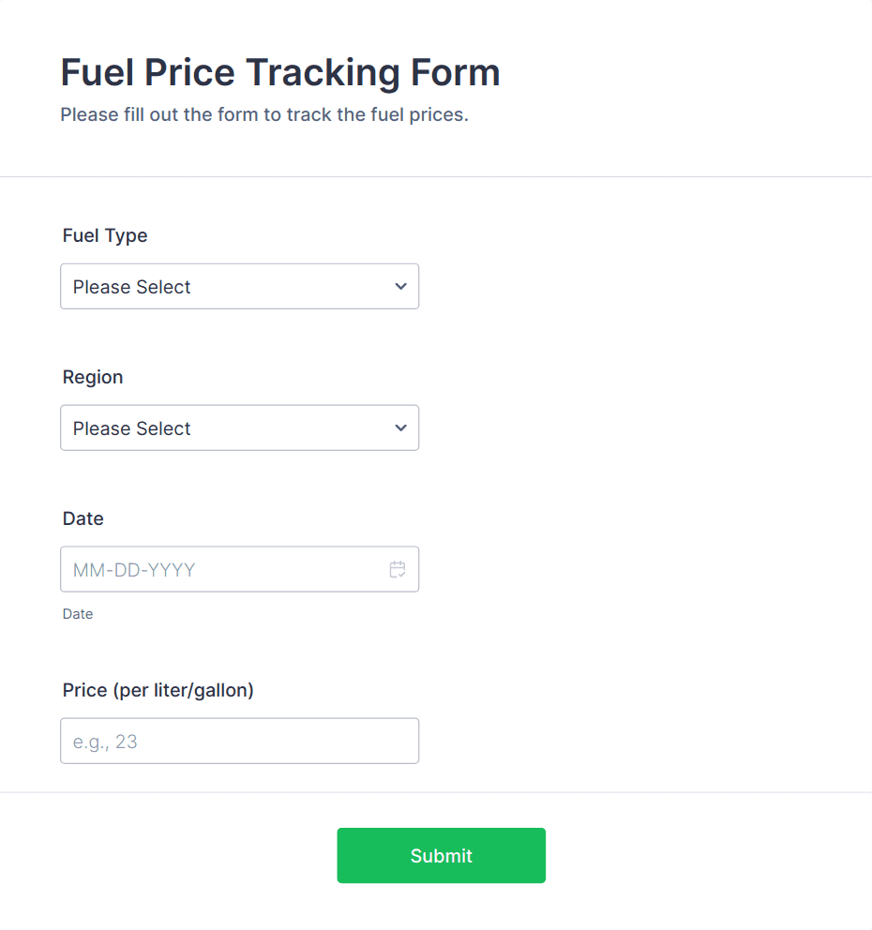Click the Price (per liter/gallon) label

(x=158, y=690)
